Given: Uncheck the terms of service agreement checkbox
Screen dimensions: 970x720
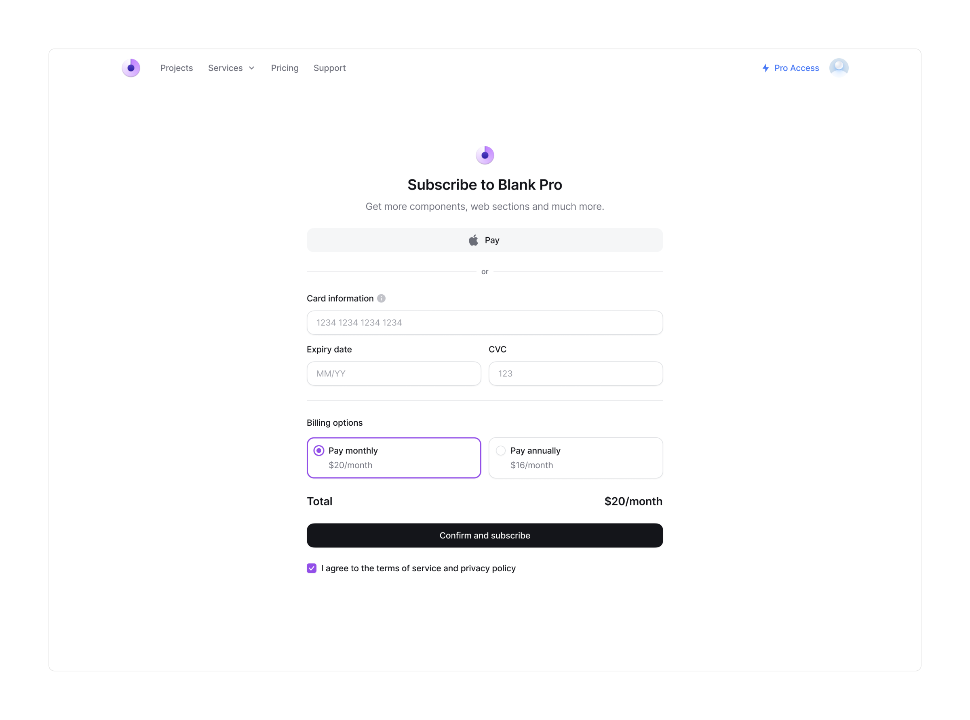Looking at the screenshot, I should [311, 568].
